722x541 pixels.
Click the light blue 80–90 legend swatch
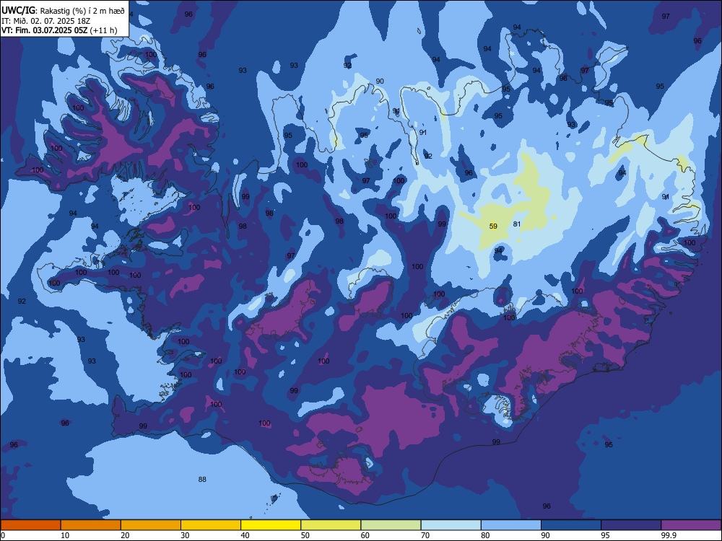tap(511, 525)
